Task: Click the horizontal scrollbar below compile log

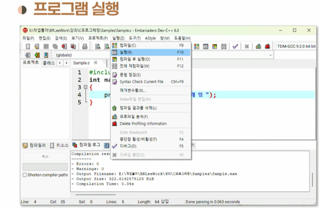Action: point(96,195)
